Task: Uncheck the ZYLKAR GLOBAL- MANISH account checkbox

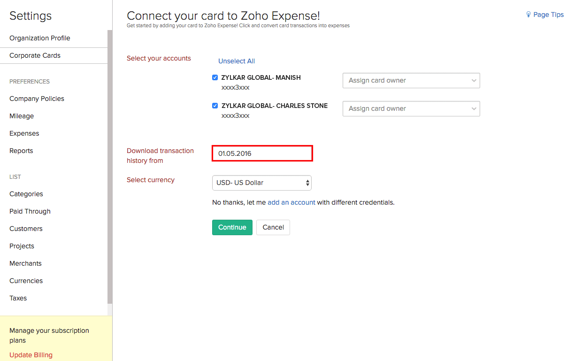Action: coord(215,77)
